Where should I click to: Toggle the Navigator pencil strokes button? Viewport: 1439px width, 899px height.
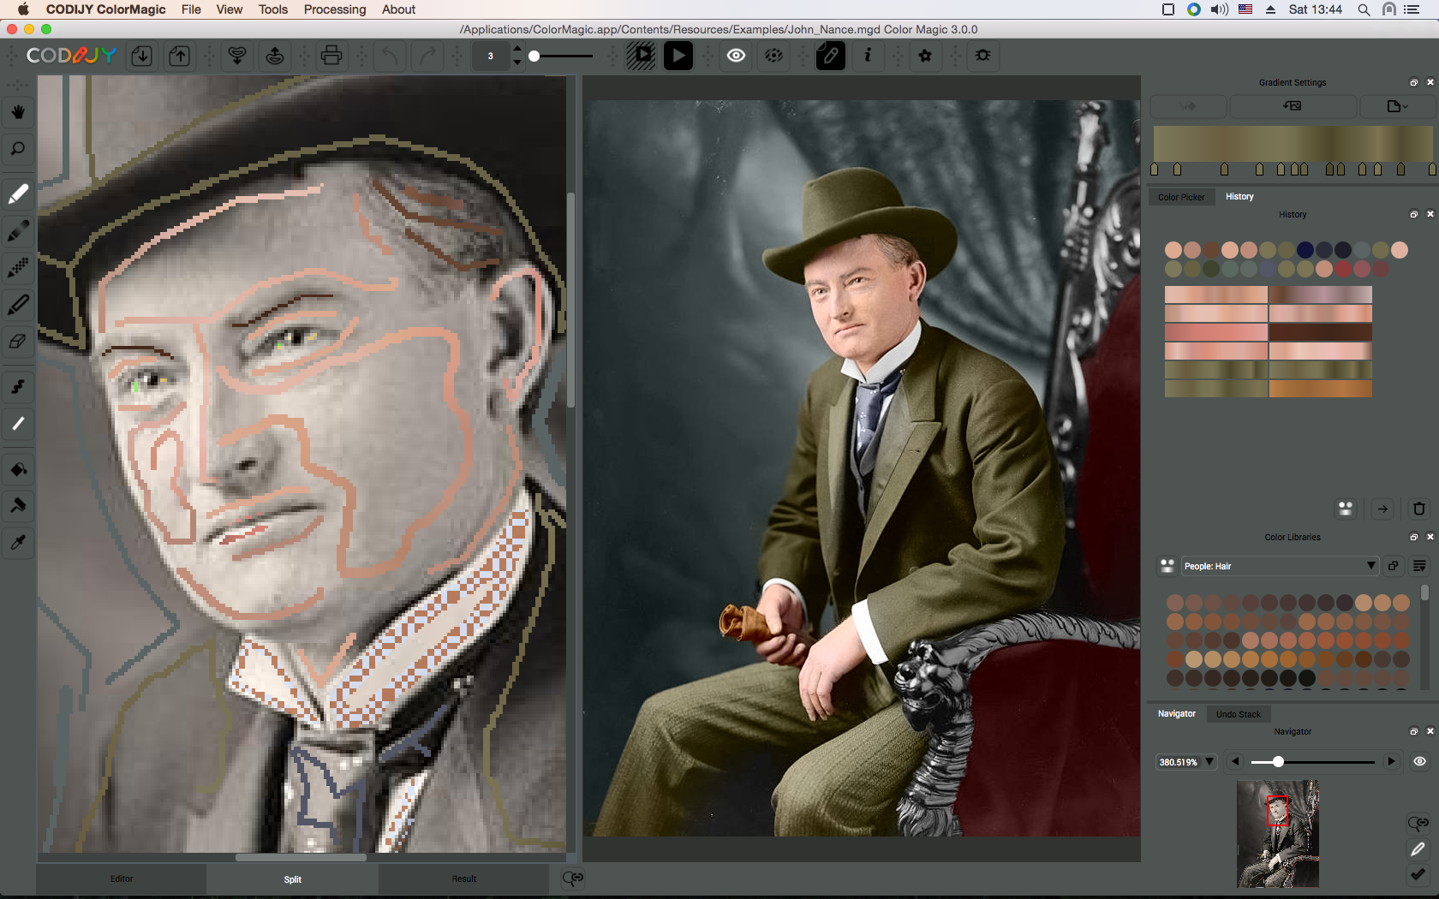click(x=1418, y=848)
